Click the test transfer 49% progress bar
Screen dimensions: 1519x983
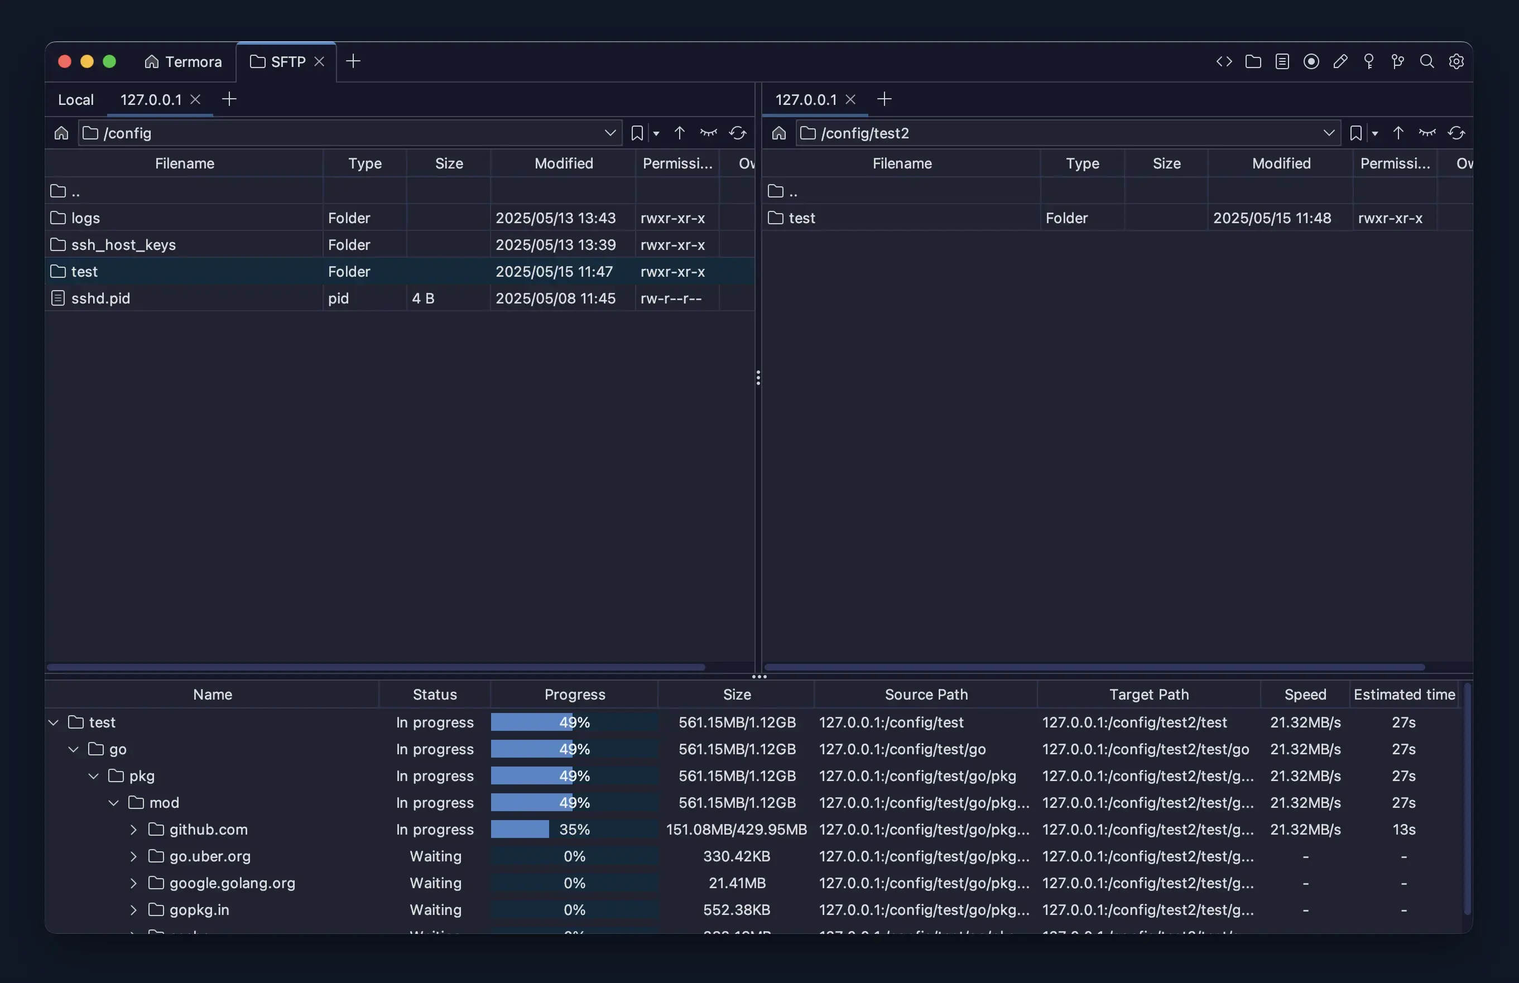[x=574, y=722]
